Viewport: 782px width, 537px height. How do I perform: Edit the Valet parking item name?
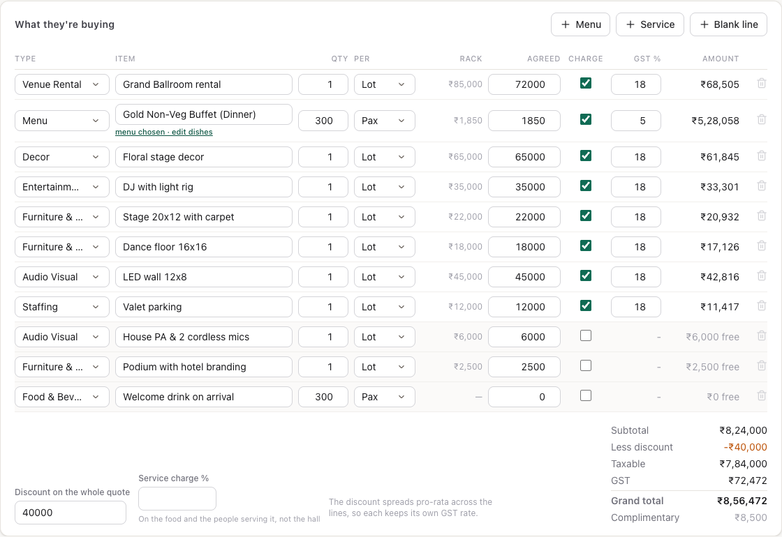pos(203,307)
